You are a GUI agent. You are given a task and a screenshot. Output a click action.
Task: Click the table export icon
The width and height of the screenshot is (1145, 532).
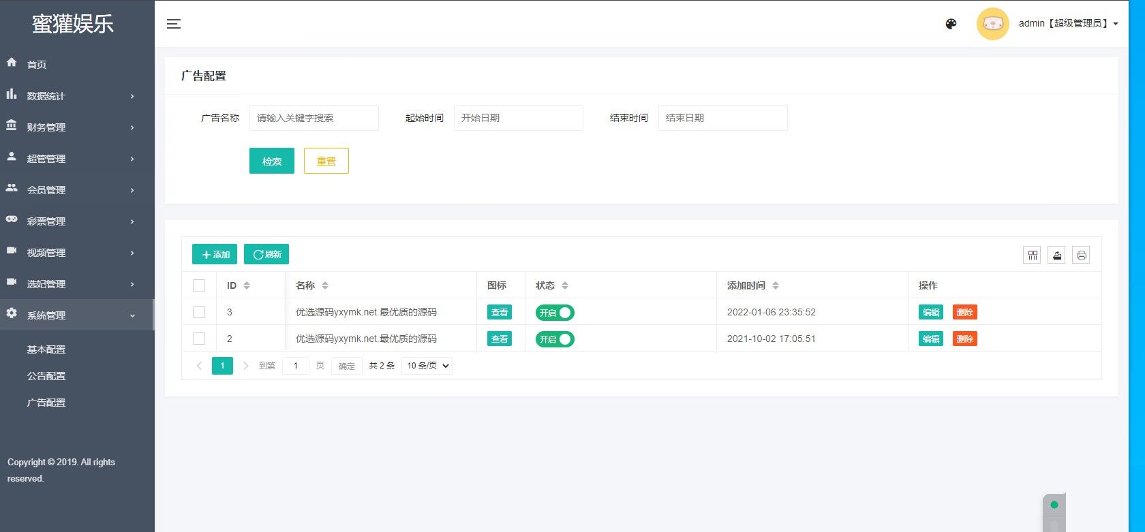click(1056, 255)
